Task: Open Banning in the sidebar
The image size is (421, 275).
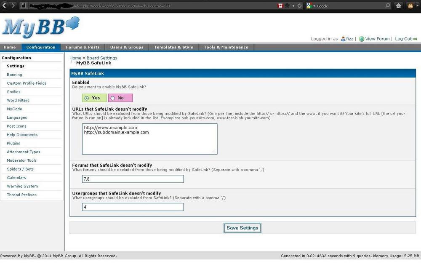Action: (x=14, y=75)
